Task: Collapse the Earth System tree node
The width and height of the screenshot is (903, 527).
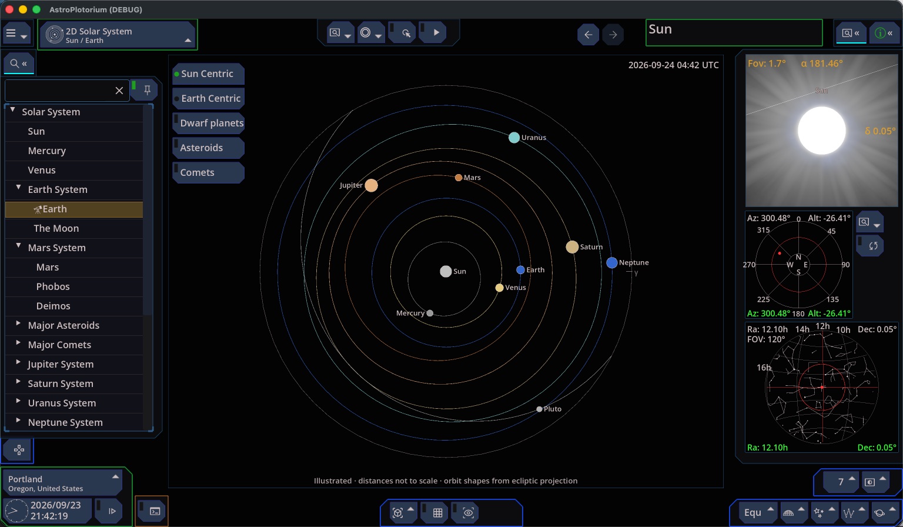Action: coord(18,188)
